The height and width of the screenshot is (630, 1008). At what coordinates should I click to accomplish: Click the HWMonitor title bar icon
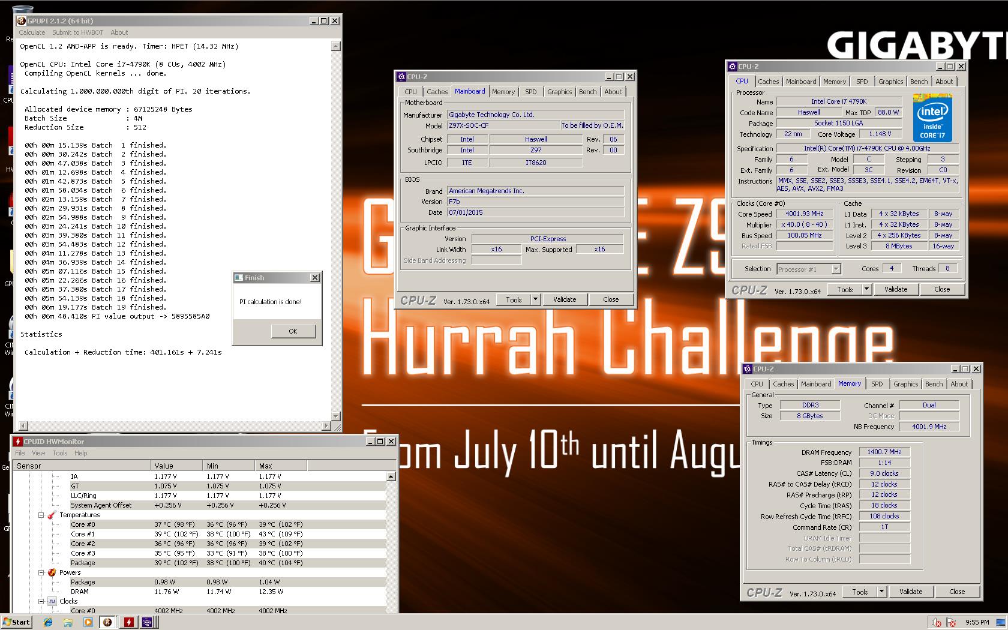click(18, 442)
